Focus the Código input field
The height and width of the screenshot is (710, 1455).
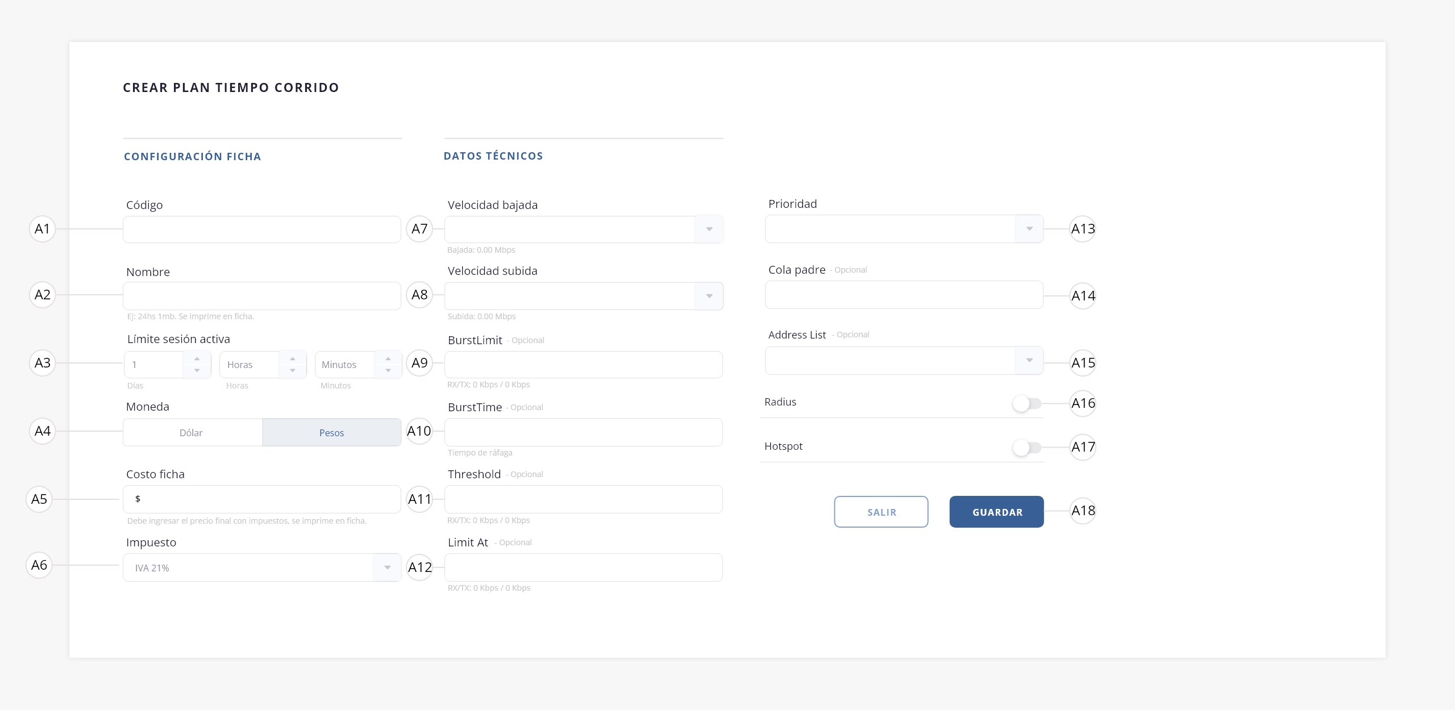(261, 229)
